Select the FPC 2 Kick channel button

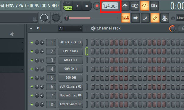pos(71,51)
